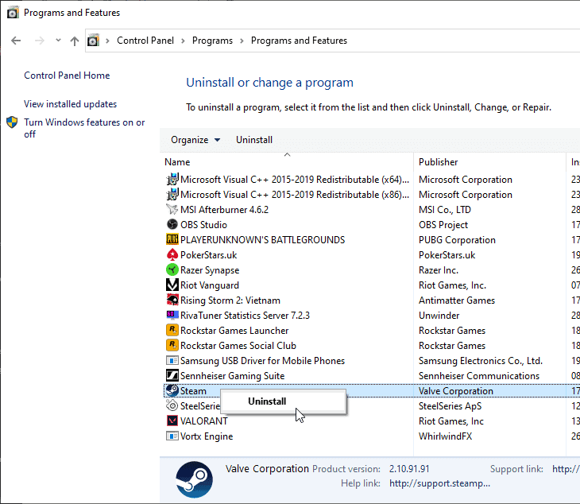Click the OBS Studio icon

(172, 225)
